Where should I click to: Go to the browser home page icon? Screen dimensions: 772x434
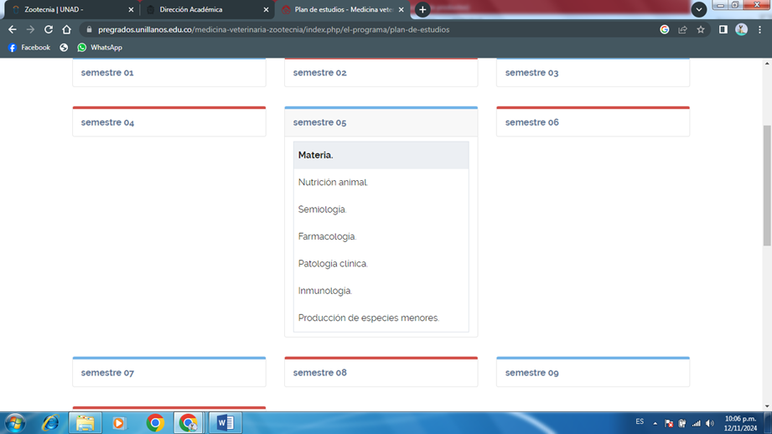pyautogui.click(x=67, y=29)
